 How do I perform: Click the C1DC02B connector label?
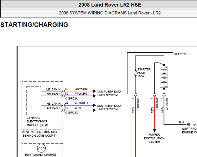[x=138, y=104]
